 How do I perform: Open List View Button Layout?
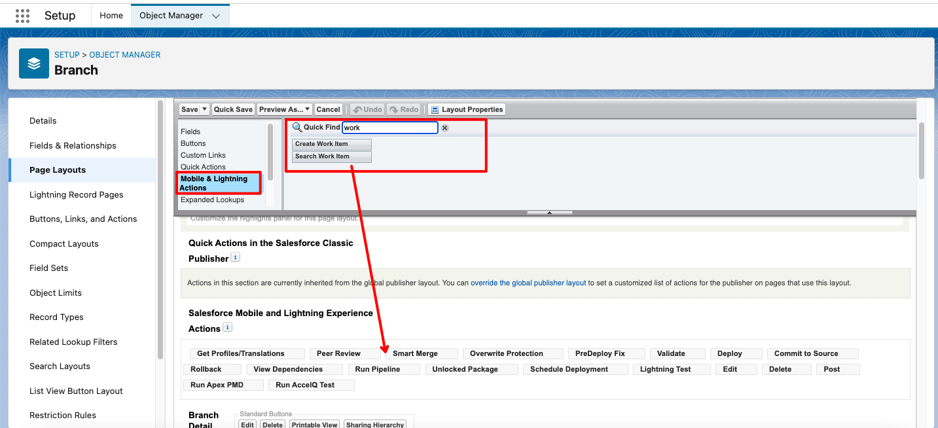tap(76, 391)
